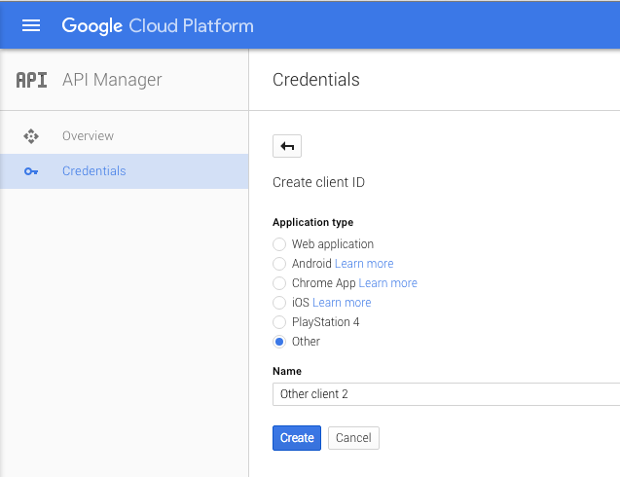Screen dimensions: 620x477
Task: Click the Credentials key icon
Action: point(31,171)
